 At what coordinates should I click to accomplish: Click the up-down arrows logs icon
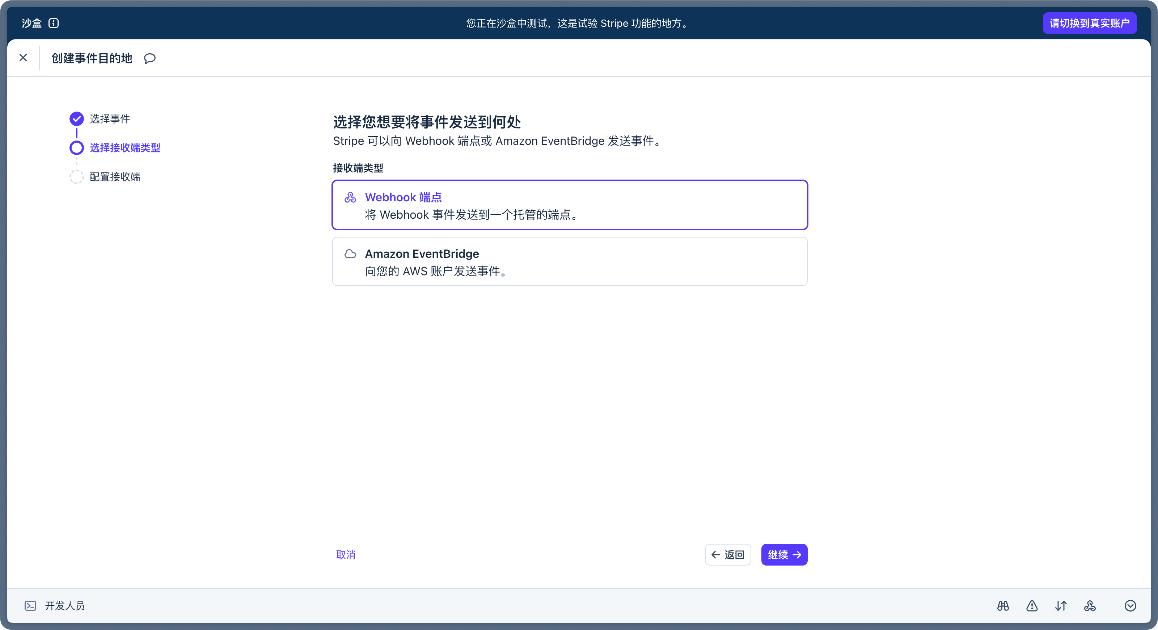(1061, 606)
